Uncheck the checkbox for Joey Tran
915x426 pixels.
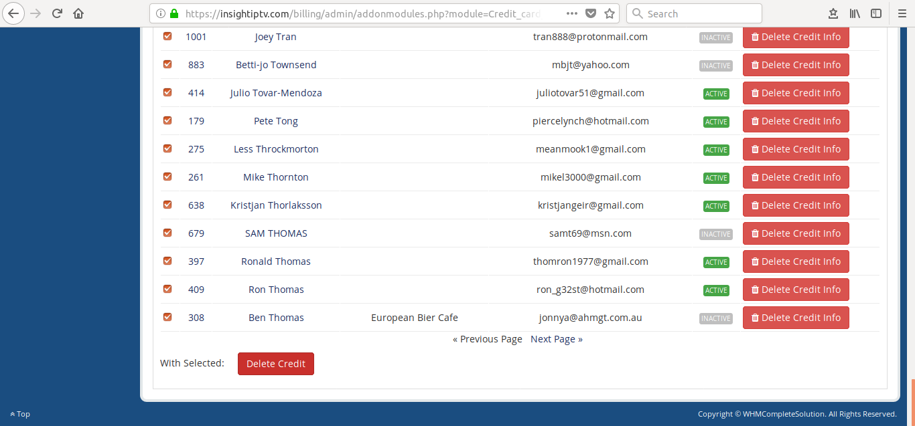(167, 36)
